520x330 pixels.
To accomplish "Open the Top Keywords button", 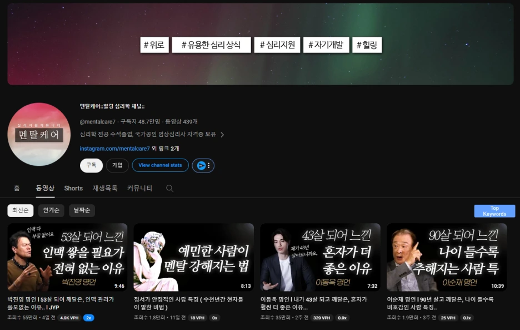I will pyautogui.click(x=494, y=211).
